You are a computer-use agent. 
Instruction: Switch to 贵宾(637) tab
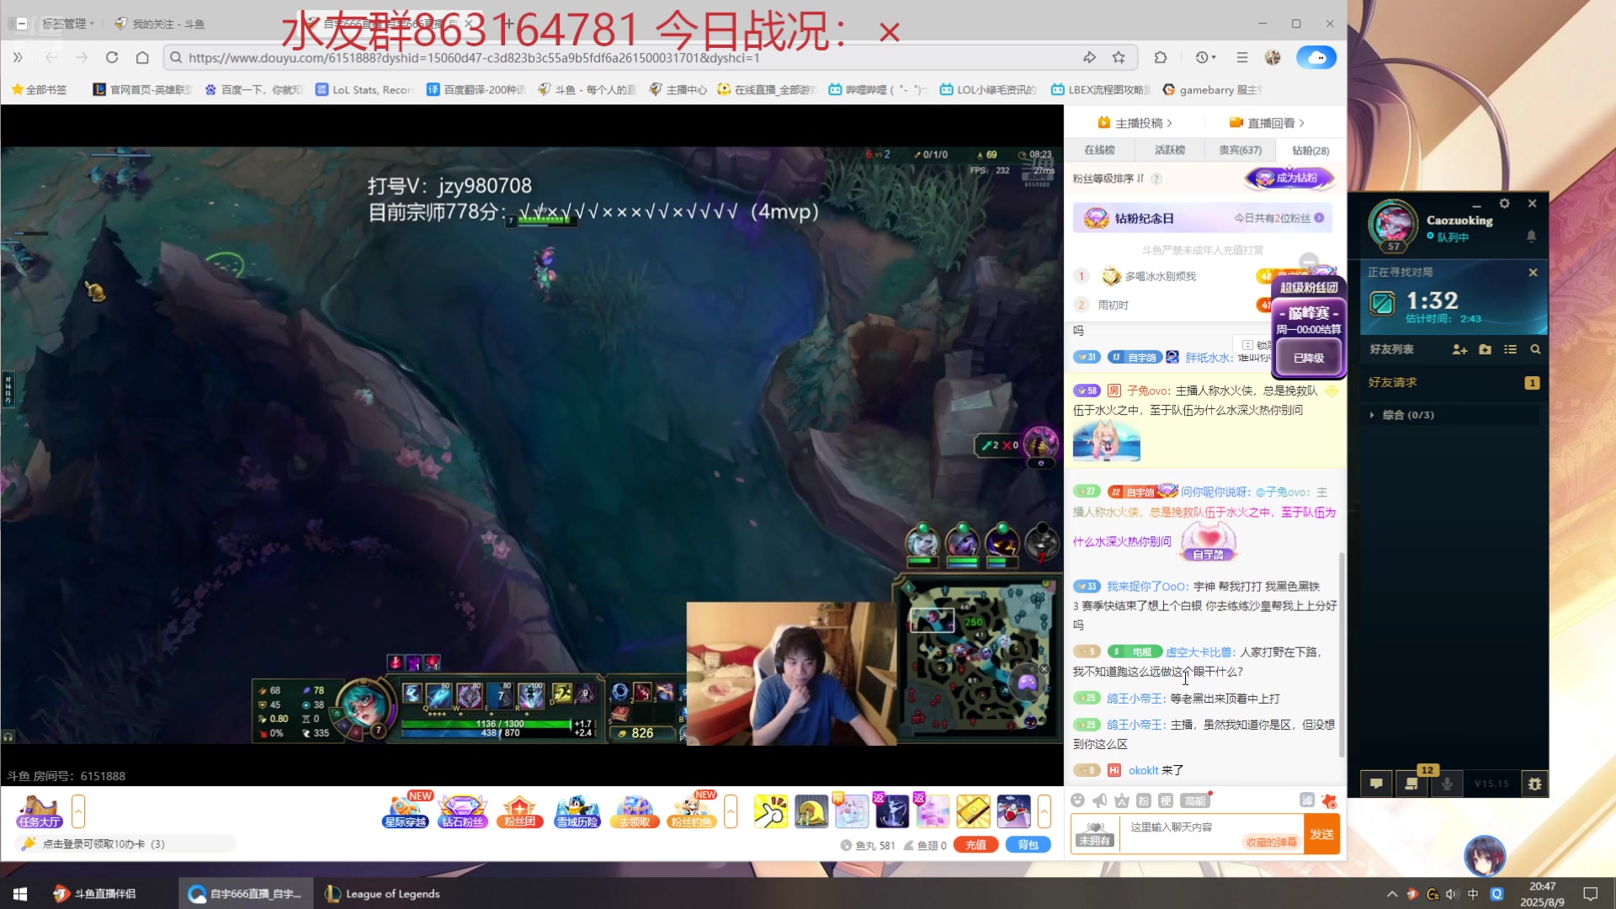pyautogui.click(x=1241, y=150)
